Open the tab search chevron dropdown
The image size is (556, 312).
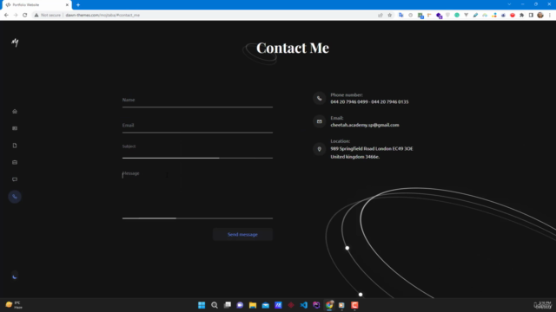coord(509,4)
